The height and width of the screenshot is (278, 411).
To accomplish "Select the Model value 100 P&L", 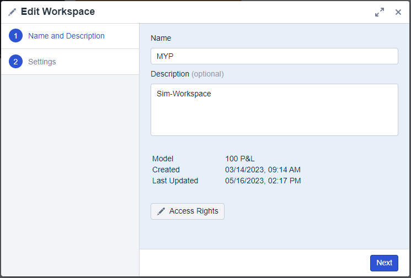I will click(x=240, y=159).
